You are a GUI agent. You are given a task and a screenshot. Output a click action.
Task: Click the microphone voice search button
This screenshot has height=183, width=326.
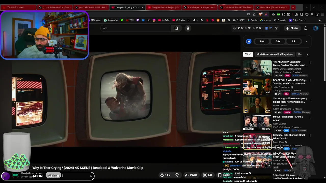click(188, 28)
